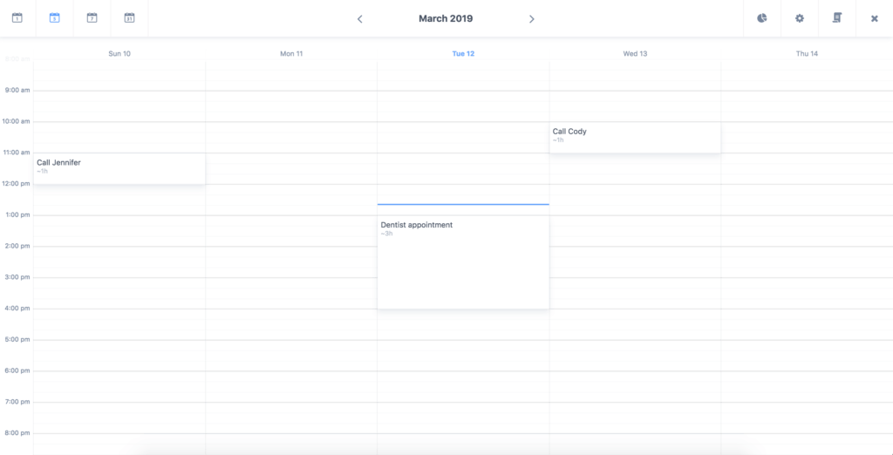Open the Dentist appointment event
Viewport: 893px width, 455px height.
click(463, 261)
